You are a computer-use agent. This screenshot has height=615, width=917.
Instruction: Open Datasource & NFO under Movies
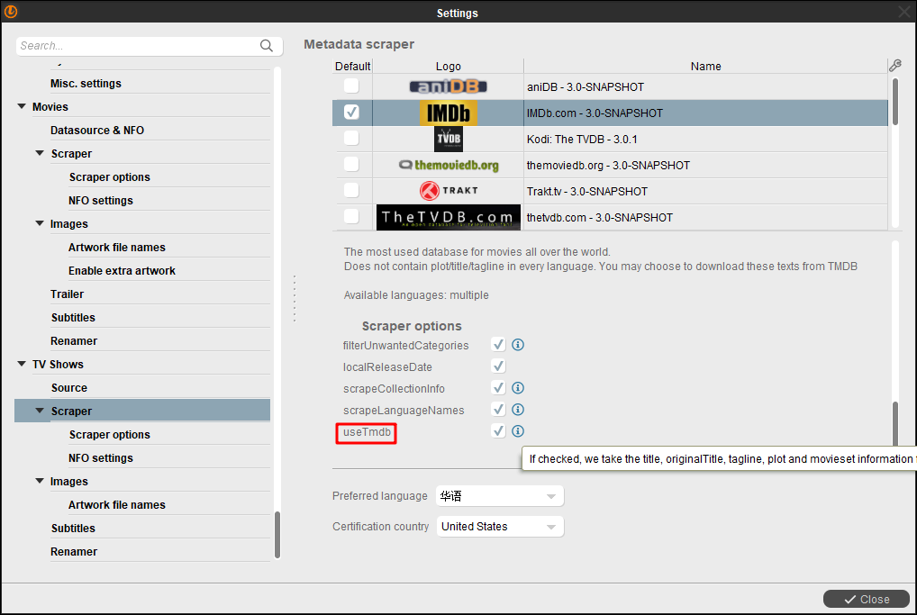[97, 131]
